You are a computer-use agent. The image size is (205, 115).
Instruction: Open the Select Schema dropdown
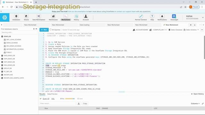(x=191, y=30)
